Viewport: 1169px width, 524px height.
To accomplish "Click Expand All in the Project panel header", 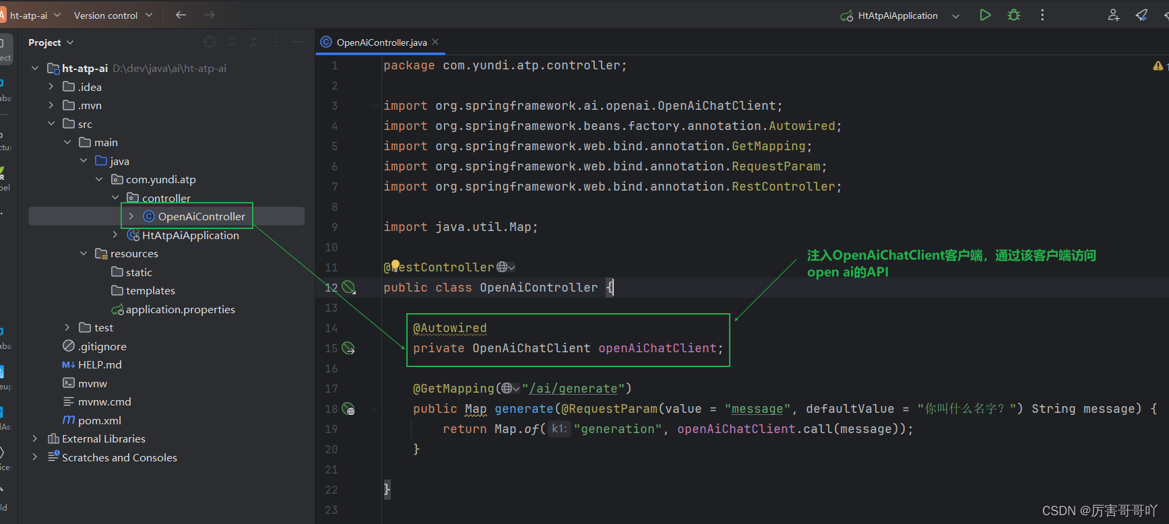I will (x=232, y=42).
